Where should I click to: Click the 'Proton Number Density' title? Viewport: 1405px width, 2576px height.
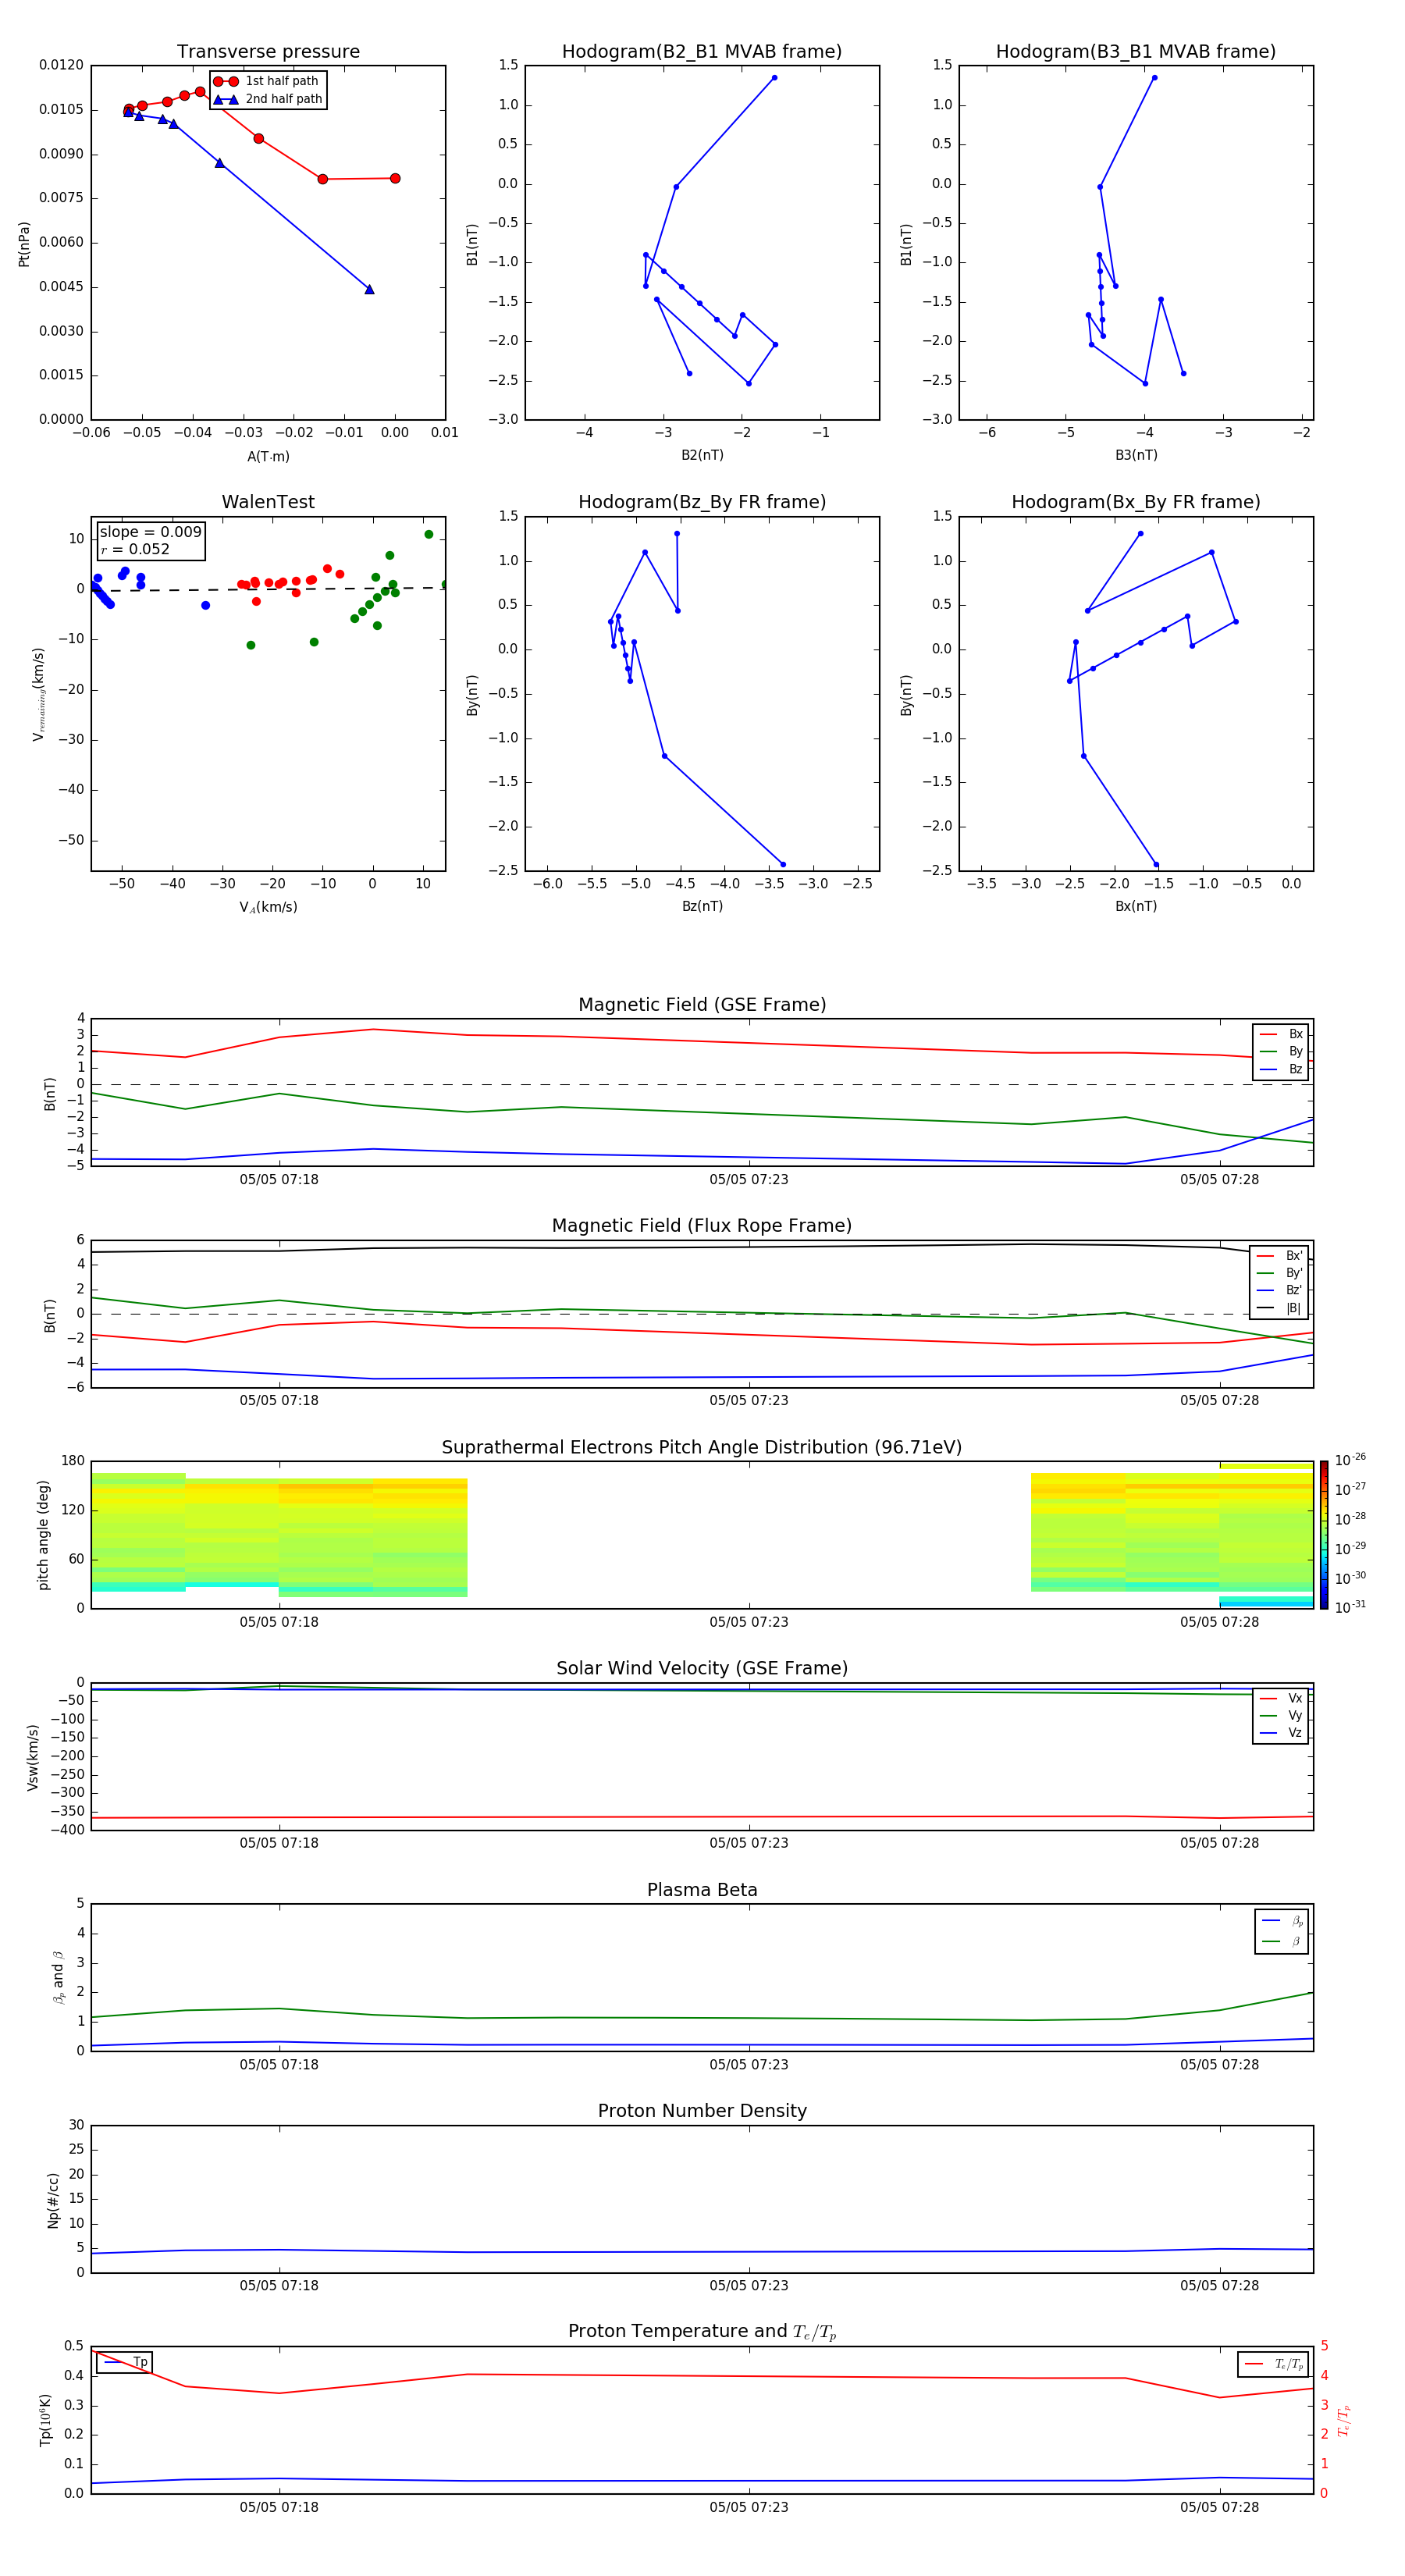[702, 2111]
